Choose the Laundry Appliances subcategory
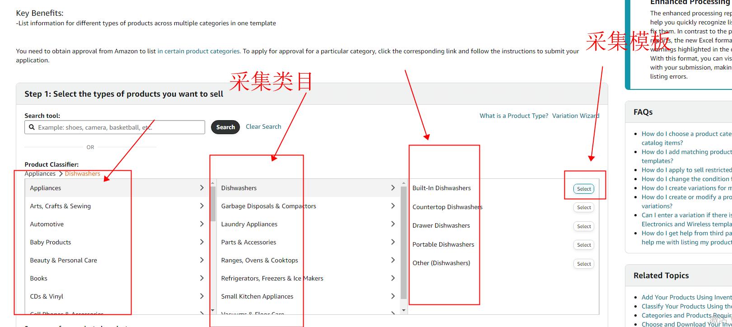This screenshot has width=732, height=327. point(308,224)
